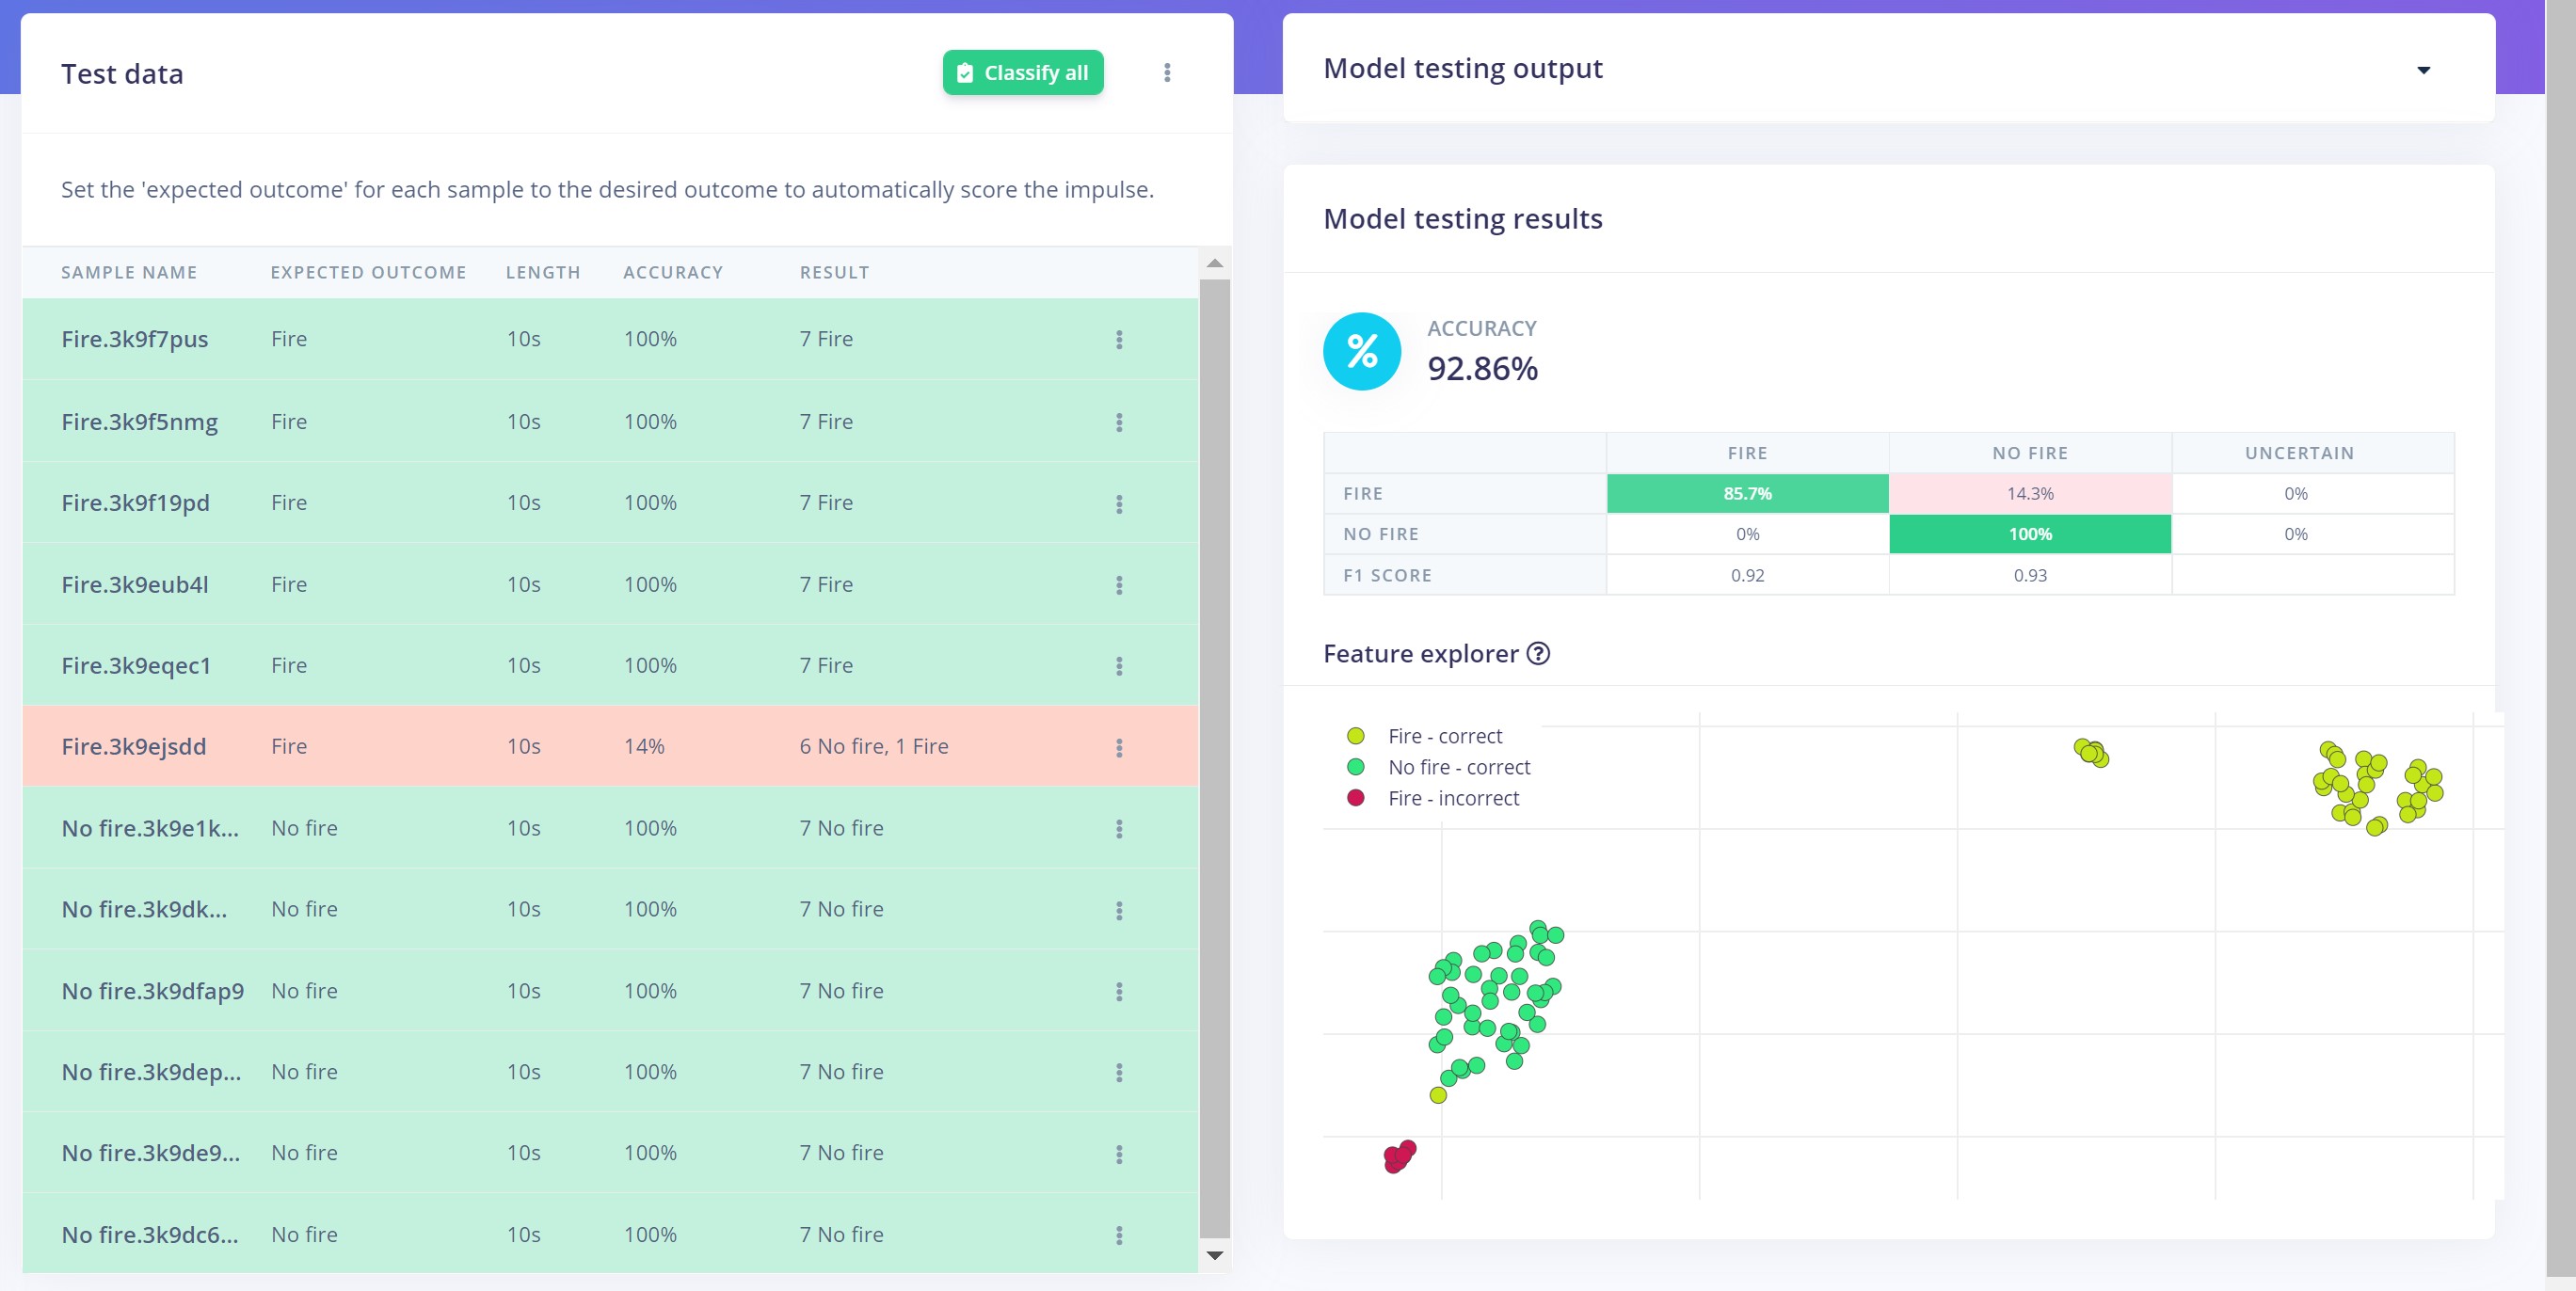Open the options menu for No fire.3k9dc6...
Screen dimensions: 2576x1291
pyautogui.click(x=1119, y=1236)
